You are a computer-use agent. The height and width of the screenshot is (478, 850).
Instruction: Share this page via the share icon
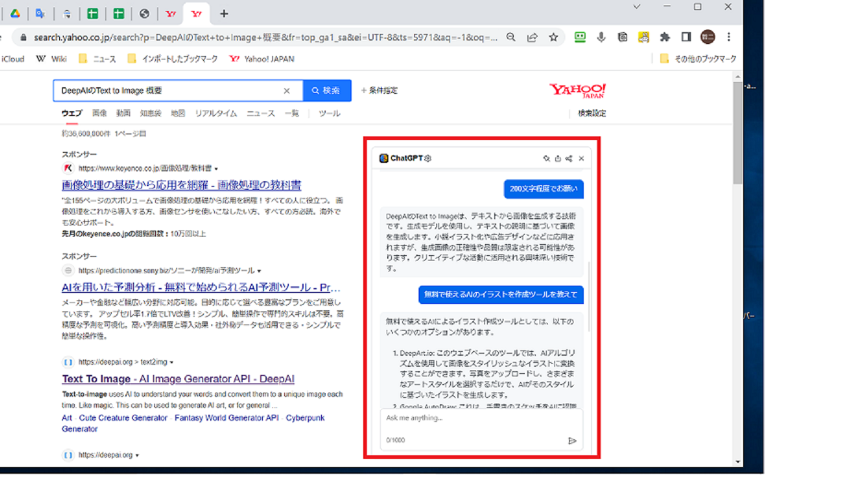[532, 37]
